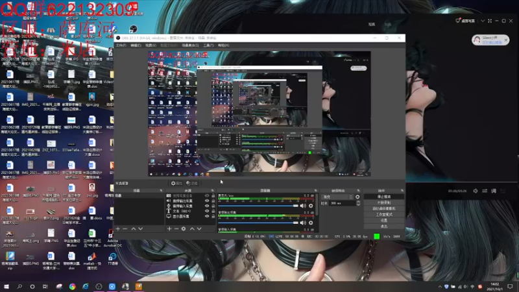The height and width of the screenshot is (292, 519).
Task: Undock the Sources panel via header icon
Action: (213, 191)
